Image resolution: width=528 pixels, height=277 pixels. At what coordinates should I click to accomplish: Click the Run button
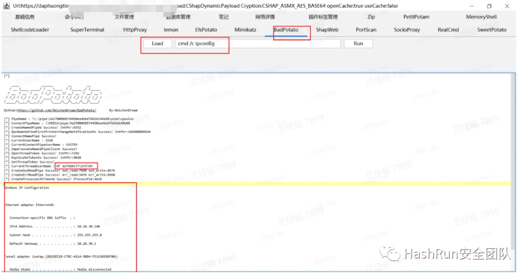[358, 44]
